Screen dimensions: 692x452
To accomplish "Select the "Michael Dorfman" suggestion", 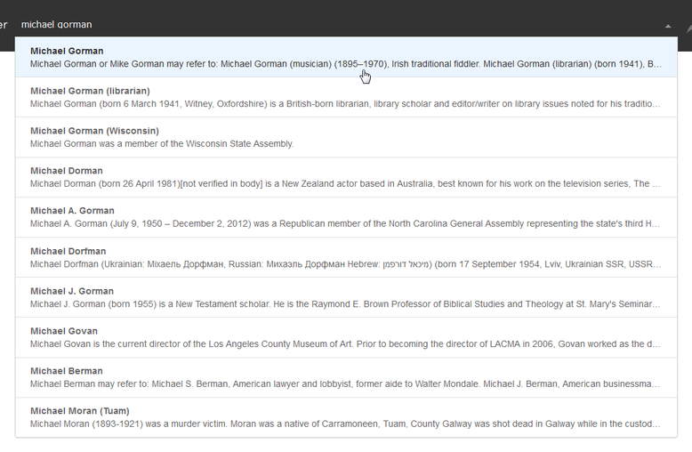I will point(346,257).
